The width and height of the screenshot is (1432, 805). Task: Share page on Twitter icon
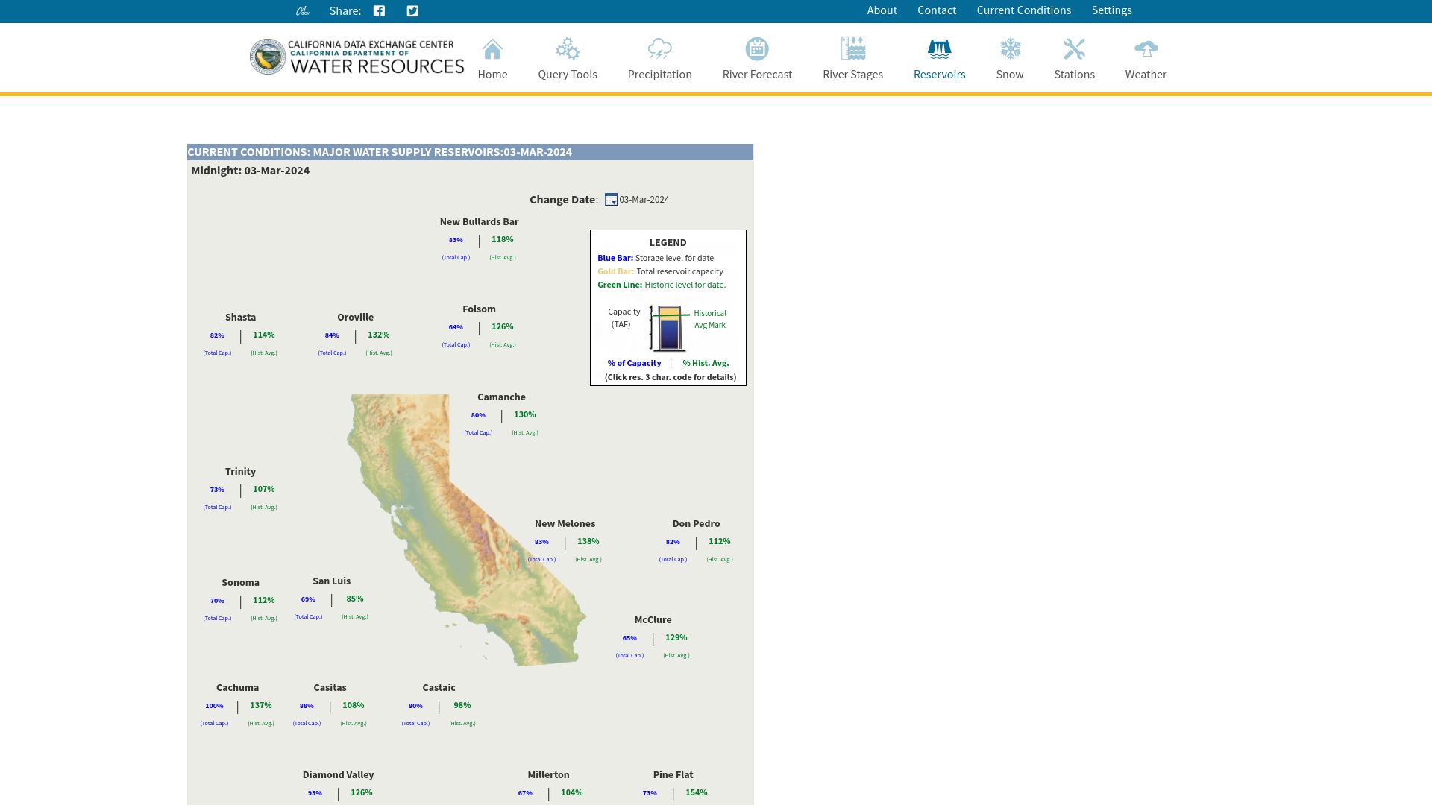tap(412, 11)
